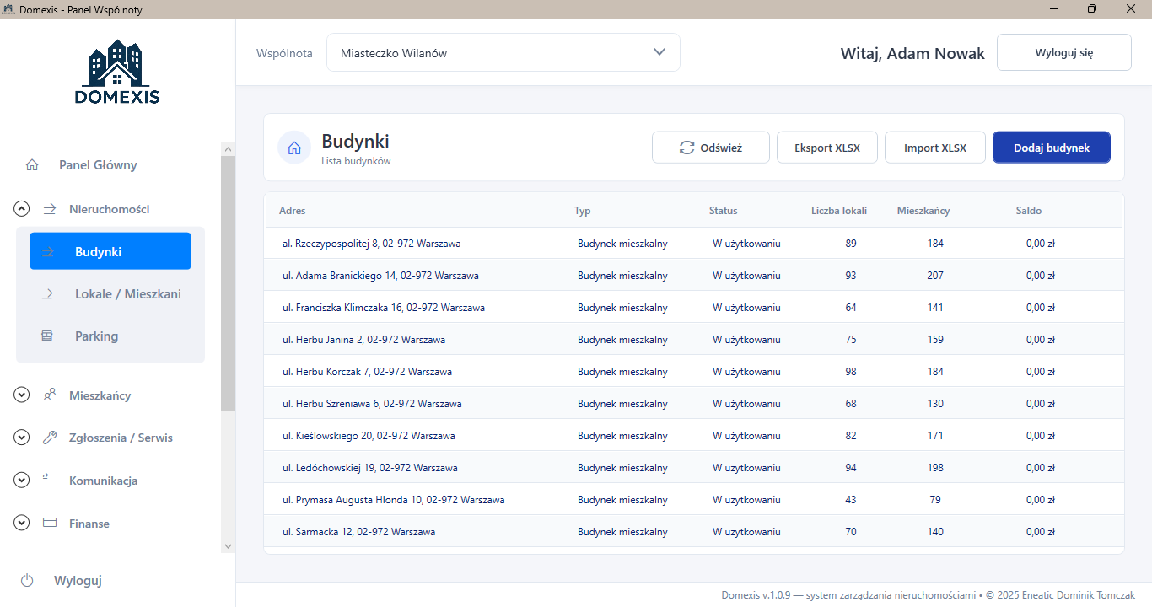Click the home icon beside Panel Główny
The height and width of the screenshot is (607, 1152).
pyautogui.click(x=32, y=165)
